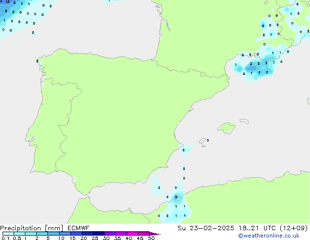Click the legend label '35'
This screenshot has height=240, width=310.
tap(117, 238)
